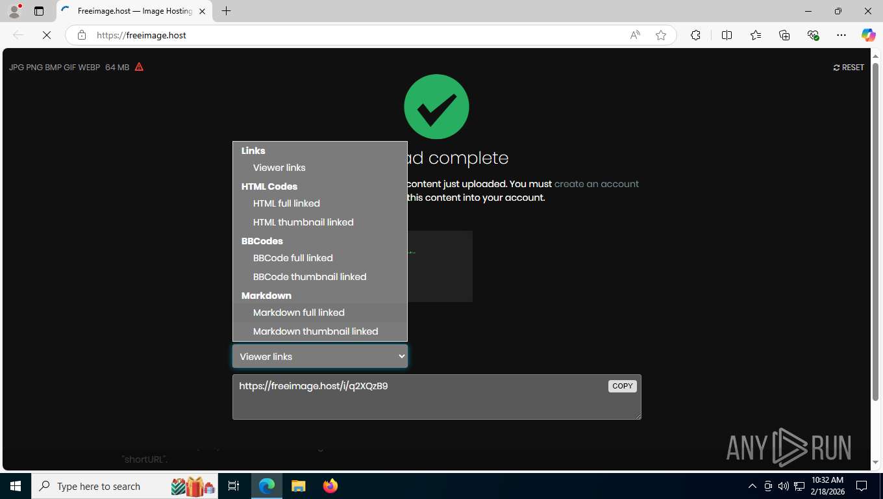Copy the image link with COPY button
Image resolution: width=883 pixels, height=499 pixels.
pyautogui.click(x=622, y=386)
